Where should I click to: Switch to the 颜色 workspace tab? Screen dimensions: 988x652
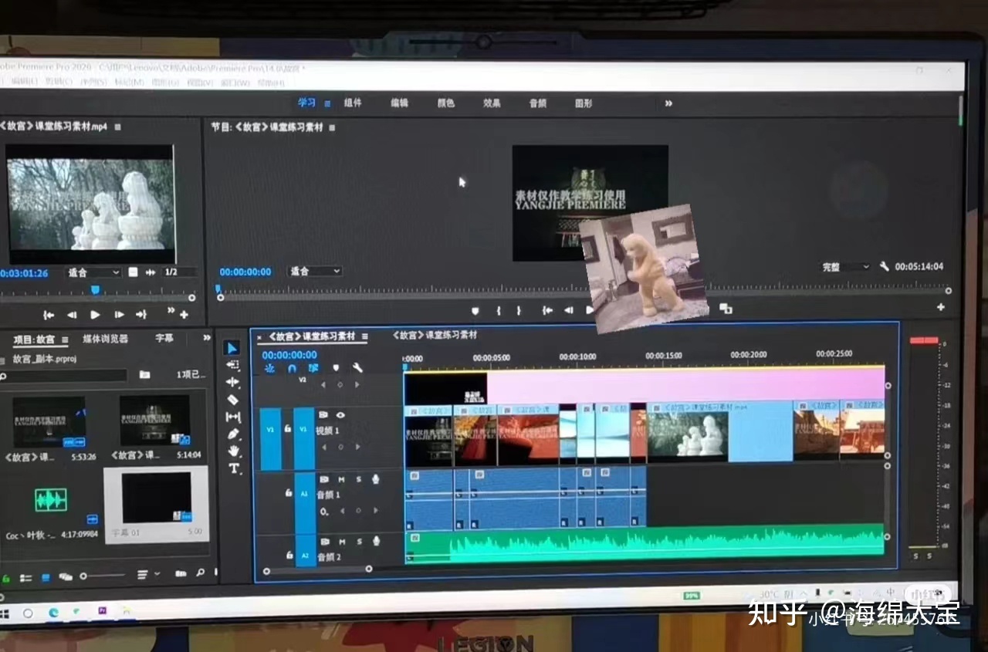[445, 103]
